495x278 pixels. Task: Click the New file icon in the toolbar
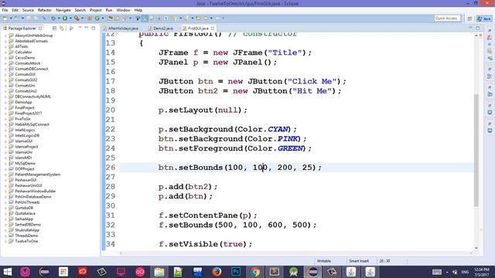(x=5, y=19)
